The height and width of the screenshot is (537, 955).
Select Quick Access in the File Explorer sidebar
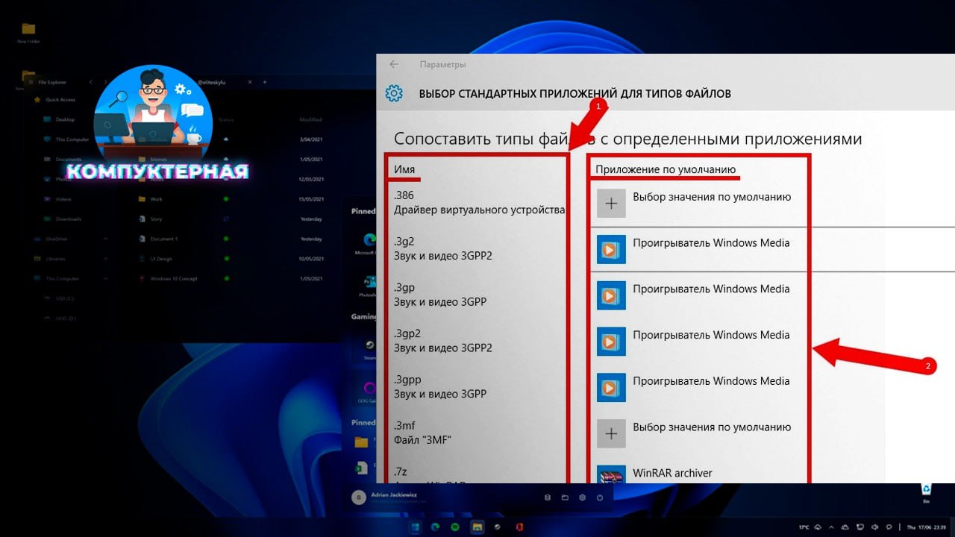pos(56,99)
